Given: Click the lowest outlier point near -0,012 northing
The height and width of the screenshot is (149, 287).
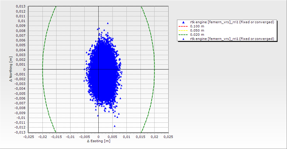Looking at the screenshot, I should tap(115, 126).
